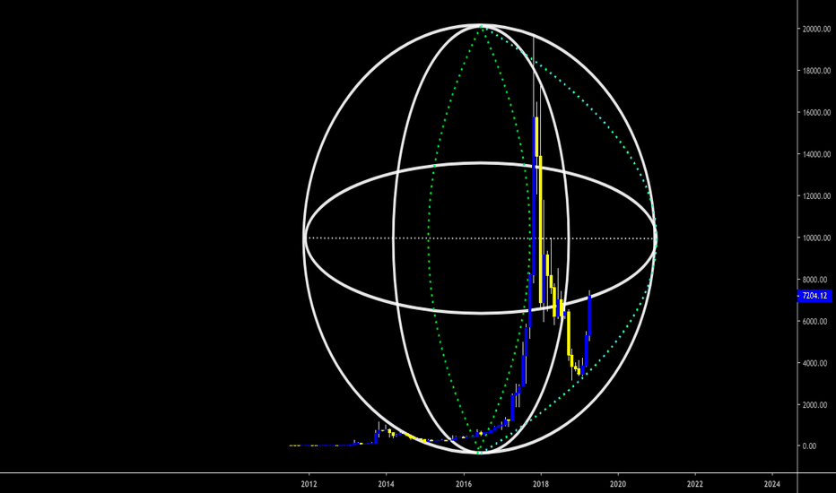Click the 20000.00 price axis label

click(816, 30)
